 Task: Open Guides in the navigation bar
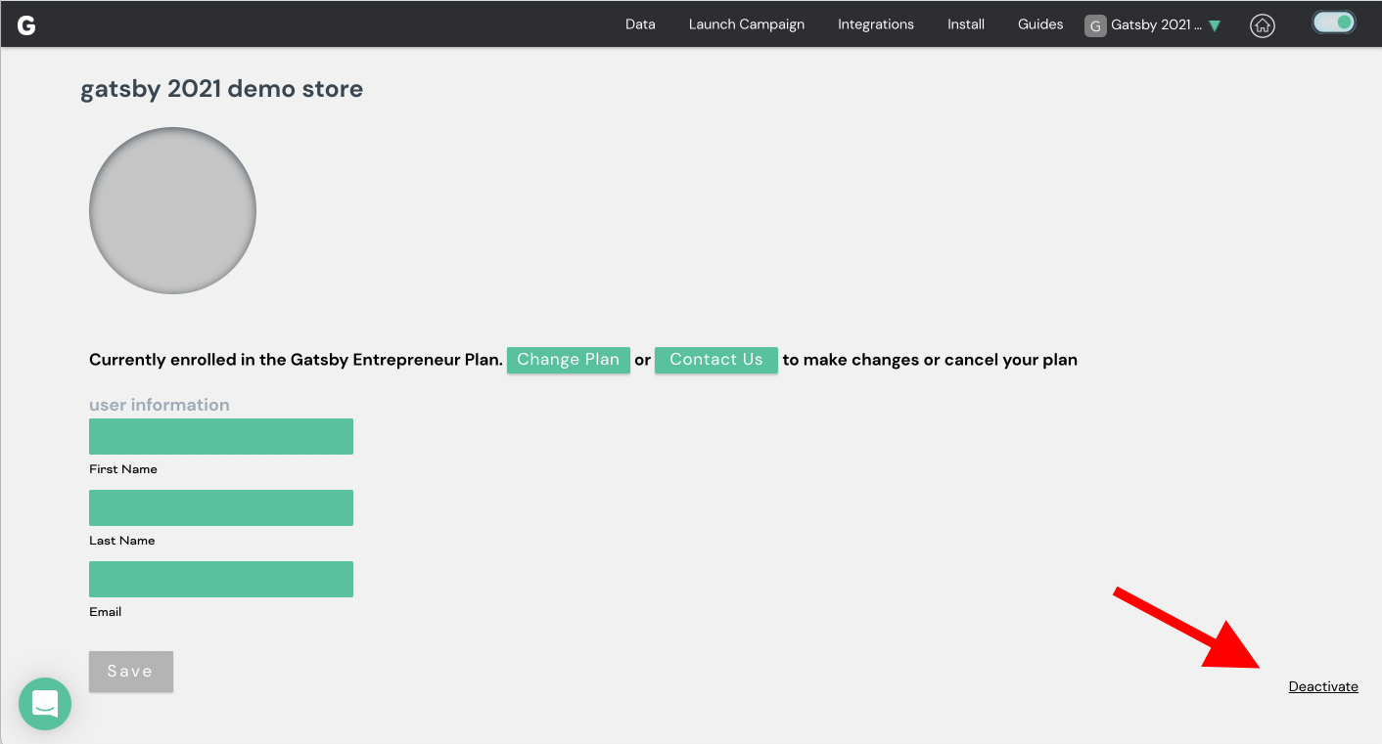click(x=1040, y=24)
